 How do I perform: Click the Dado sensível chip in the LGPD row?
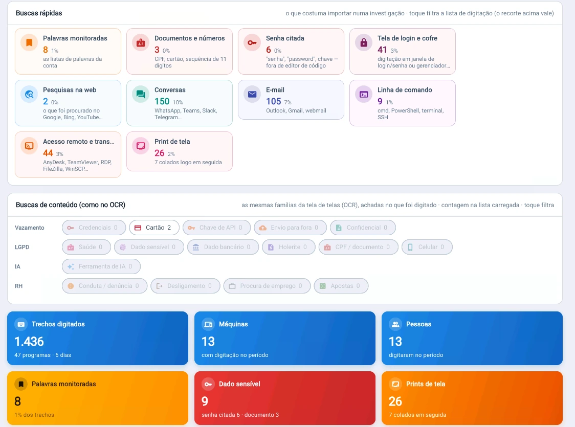149,247
